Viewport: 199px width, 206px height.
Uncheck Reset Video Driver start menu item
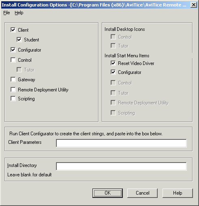pos(113,63)
